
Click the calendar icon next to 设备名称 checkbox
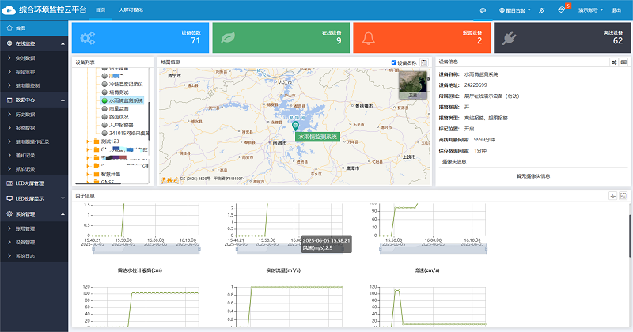(424, 62)
